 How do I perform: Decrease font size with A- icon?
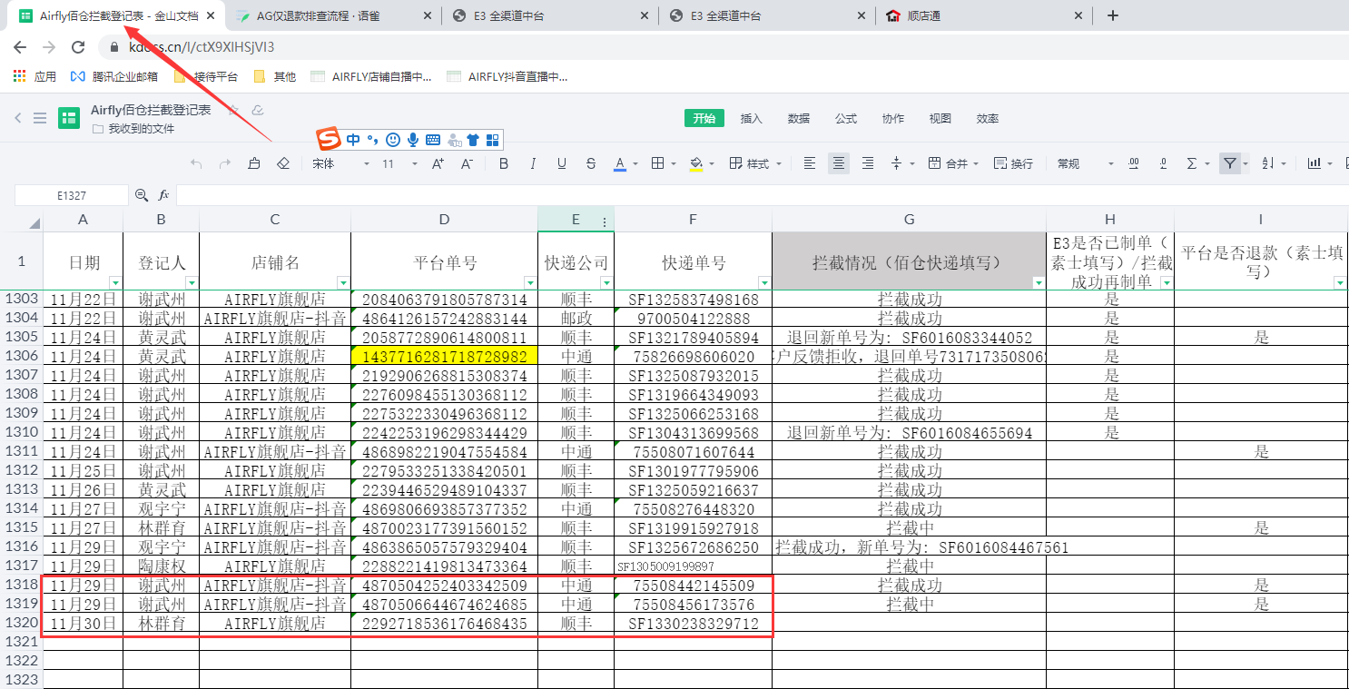click(x=467, y=163)
